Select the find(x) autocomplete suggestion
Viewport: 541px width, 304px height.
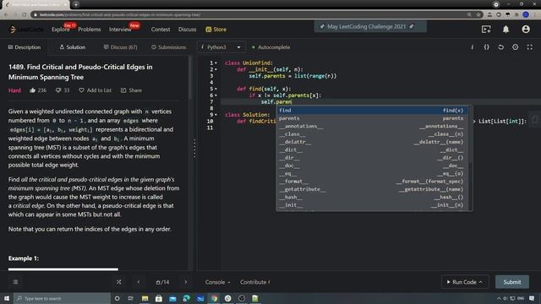(x=372, y=111)
